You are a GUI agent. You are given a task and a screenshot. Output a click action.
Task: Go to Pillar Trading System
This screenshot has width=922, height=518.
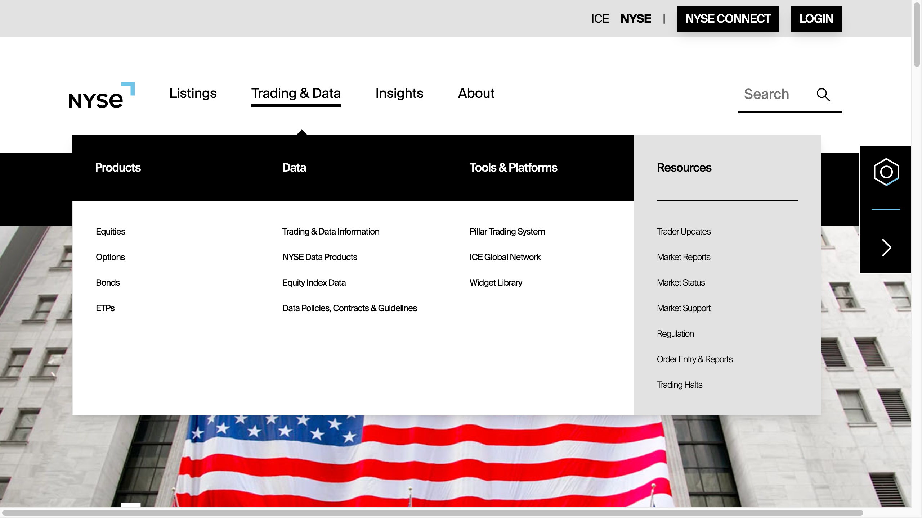507,232
